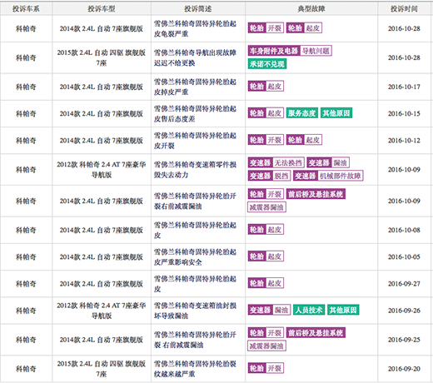Click the date 2016-10-12
The width and height of the screenshot is (433, 383).
pyautogui.click(x=404, y=141)
